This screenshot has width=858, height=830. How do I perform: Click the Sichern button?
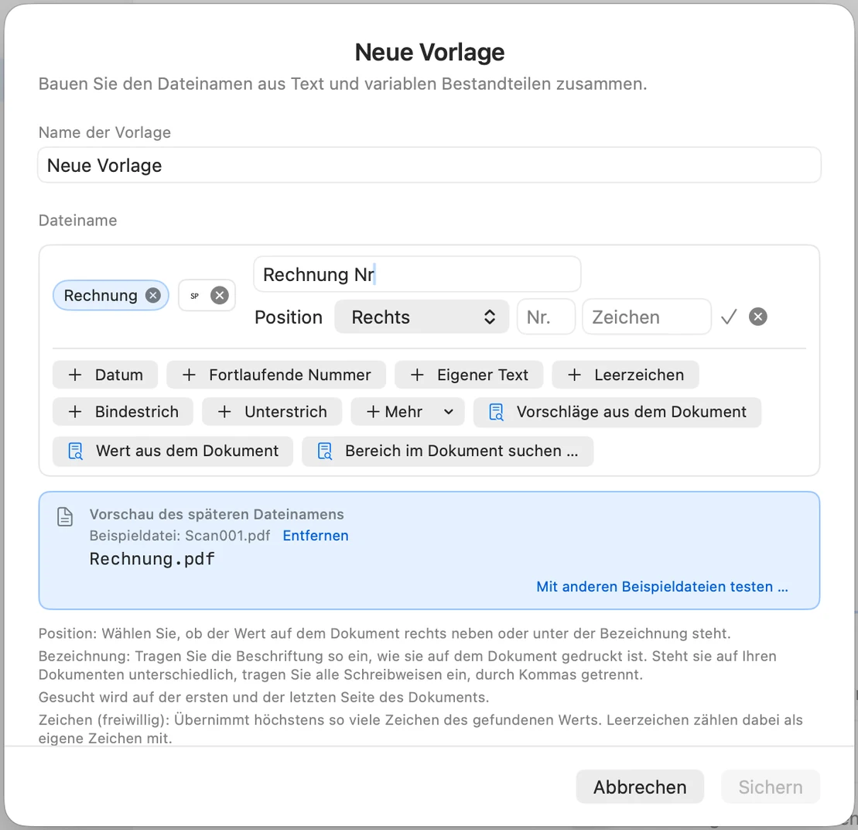point(771,787)
